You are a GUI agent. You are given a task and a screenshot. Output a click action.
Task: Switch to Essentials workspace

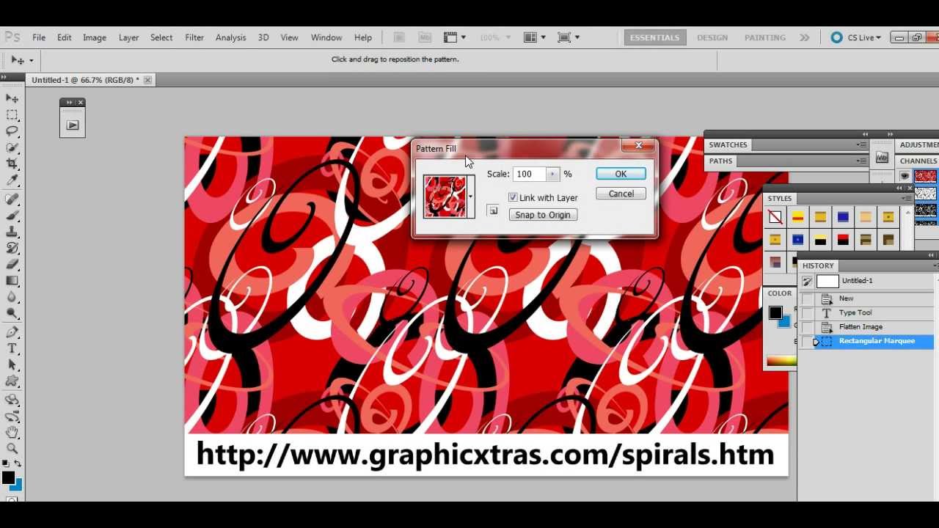(654, 37)
